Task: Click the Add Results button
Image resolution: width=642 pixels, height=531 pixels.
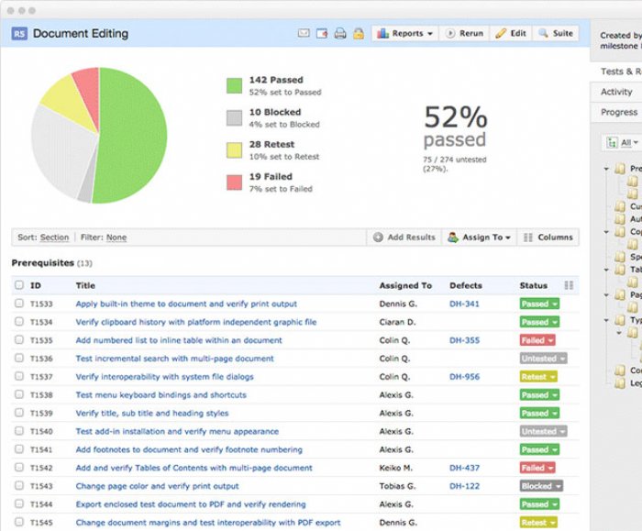Action: tap(404, 238)
